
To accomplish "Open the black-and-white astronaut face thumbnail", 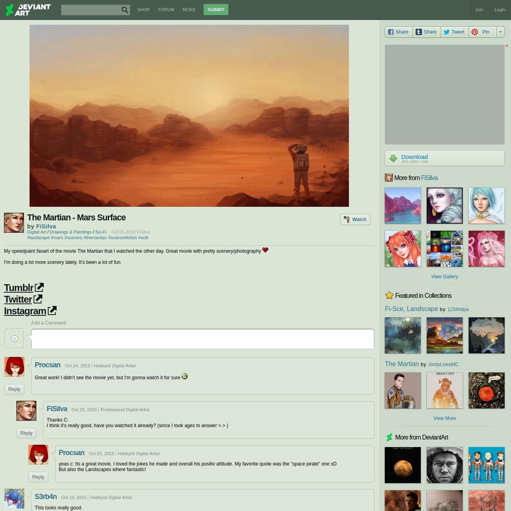I will pyautogui.click(x=445, y=465).
